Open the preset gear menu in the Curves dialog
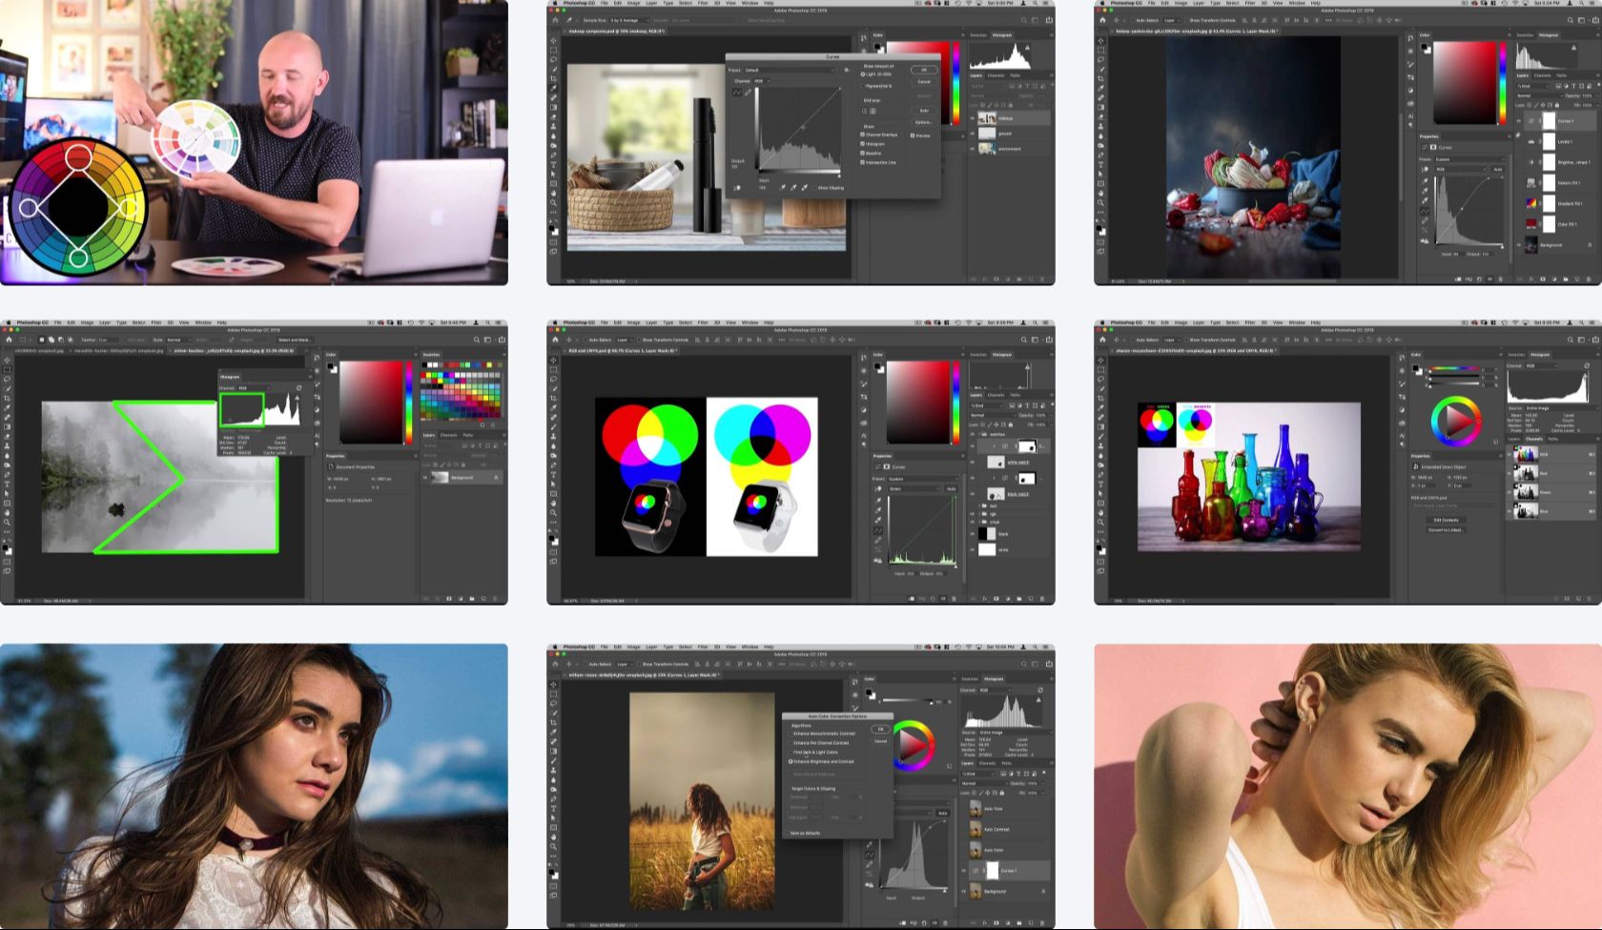 point(846,70)
